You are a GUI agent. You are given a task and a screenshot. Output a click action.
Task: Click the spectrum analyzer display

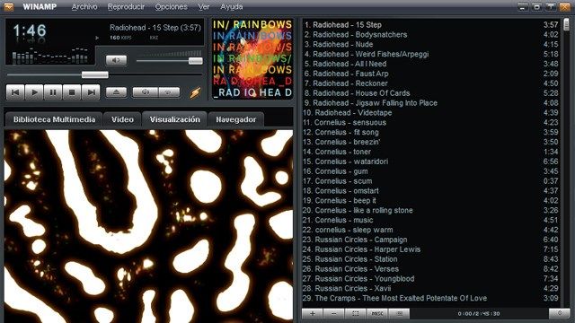click(50, 56)
